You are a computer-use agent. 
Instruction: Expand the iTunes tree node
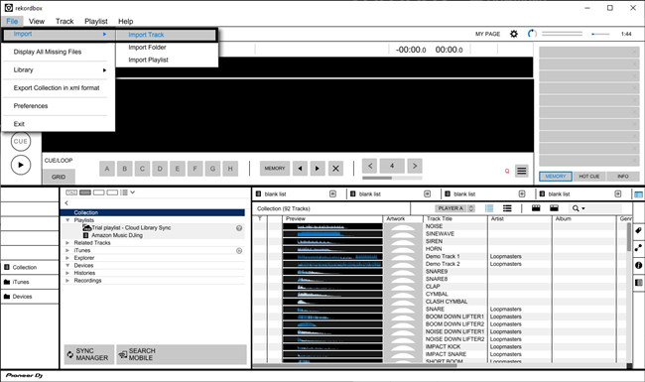pos(67,250)
